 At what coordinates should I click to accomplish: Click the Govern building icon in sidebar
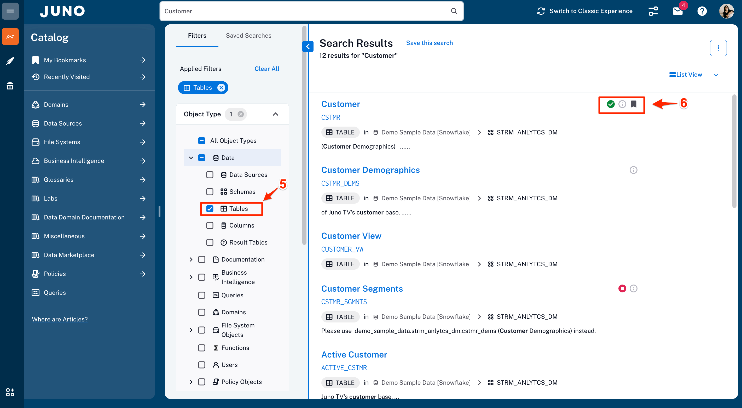(x=10, y=86)
